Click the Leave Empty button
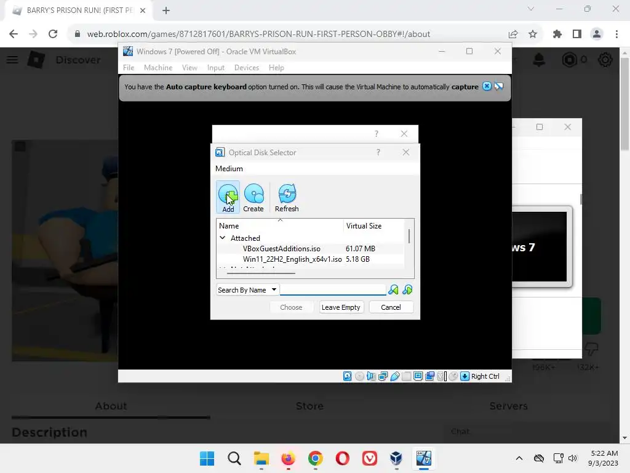 click(341, 307)
